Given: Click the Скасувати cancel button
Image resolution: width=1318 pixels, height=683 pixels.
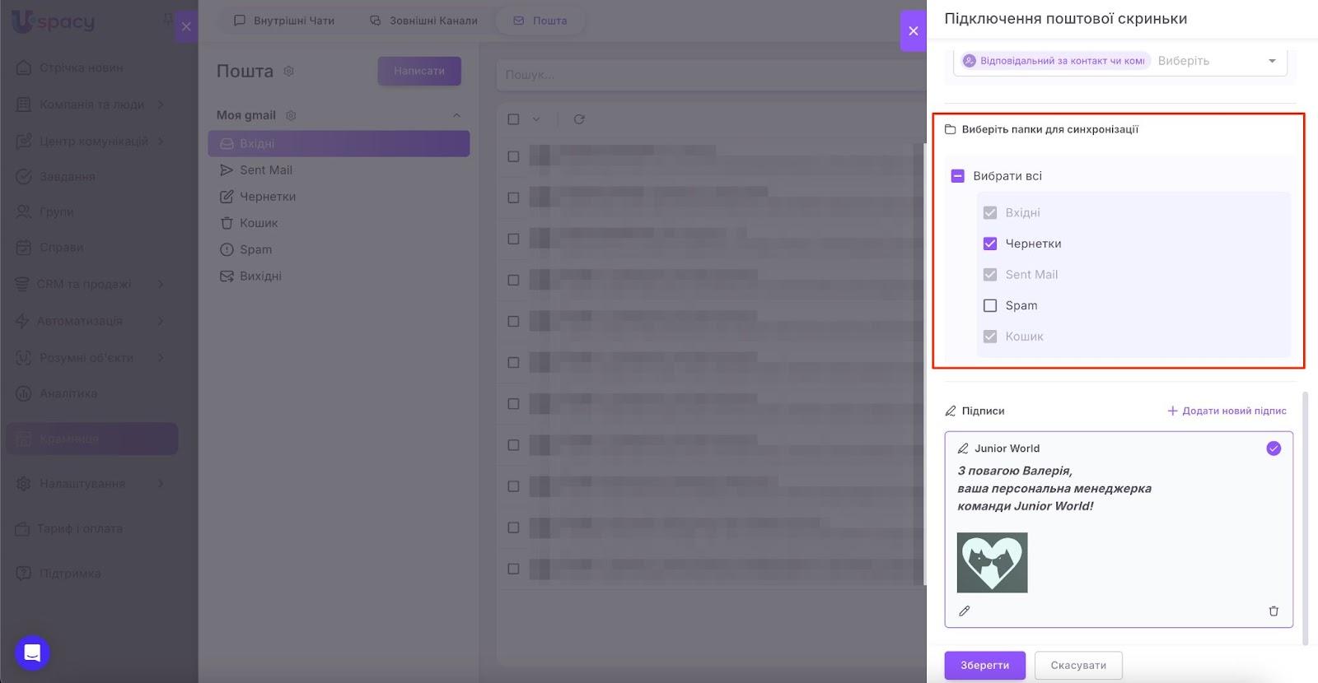Looking at the screenshot, I should click(1078, 666).
